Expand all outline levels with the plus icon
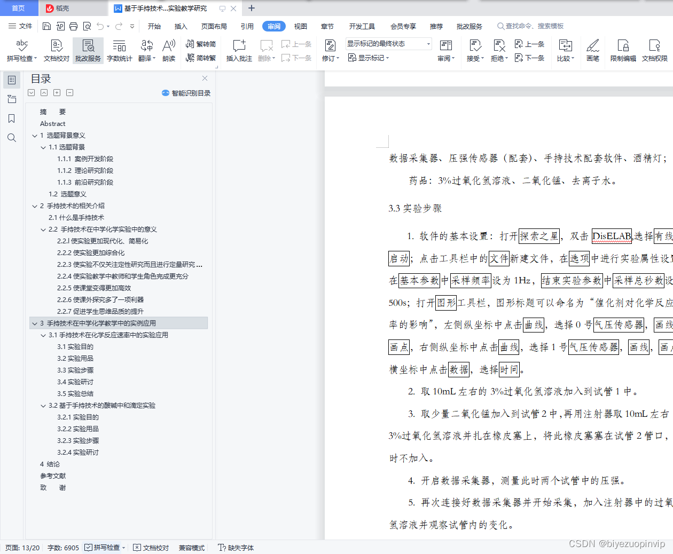 click(57, 92)
